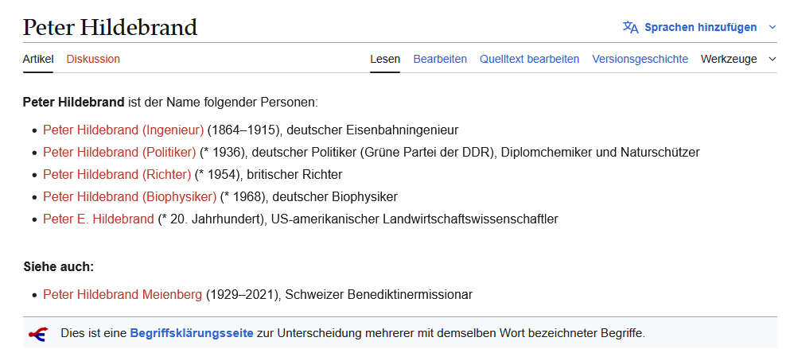The width and height of the screenshot is (790, 349).
Task: Click the text 'Schweizer Benediktinermissionar'
Action: pos(379,295)
